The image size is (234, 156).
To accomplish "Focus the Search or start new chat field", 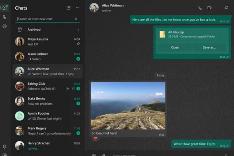I will [x=47, y=19].
